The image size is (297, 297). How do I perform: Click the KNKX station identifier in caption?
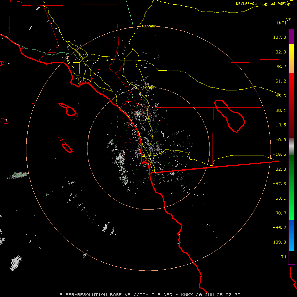187,295
